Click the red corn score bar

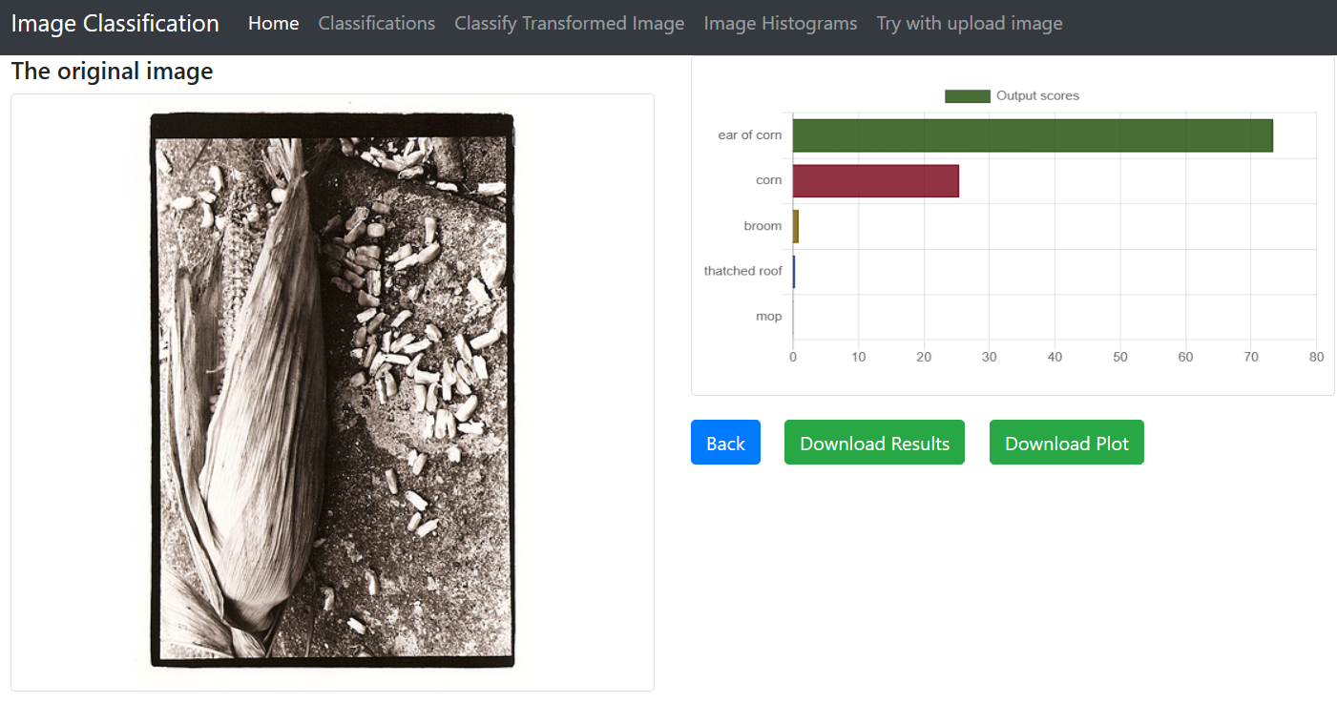point(875,180)
